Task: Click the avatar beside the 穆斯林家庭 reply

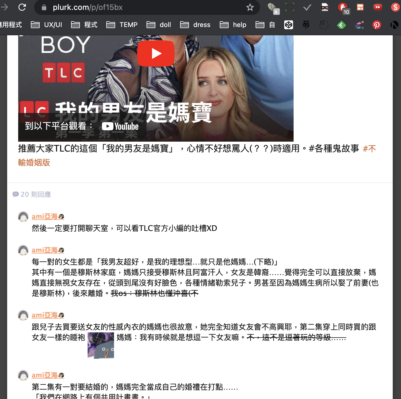Action: (23, 250)
